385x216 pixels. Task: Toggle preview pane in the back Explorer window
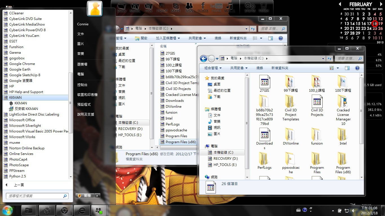tap(271, 38)
